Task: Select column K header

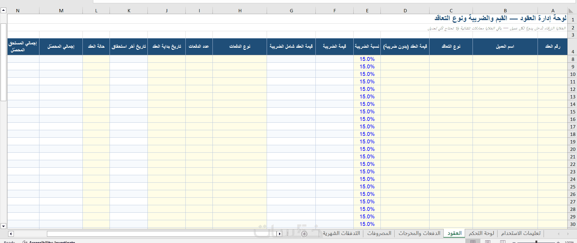Action: (129, 11)
